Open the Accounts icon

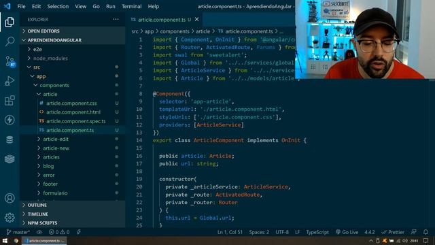(x=10, y=198)
